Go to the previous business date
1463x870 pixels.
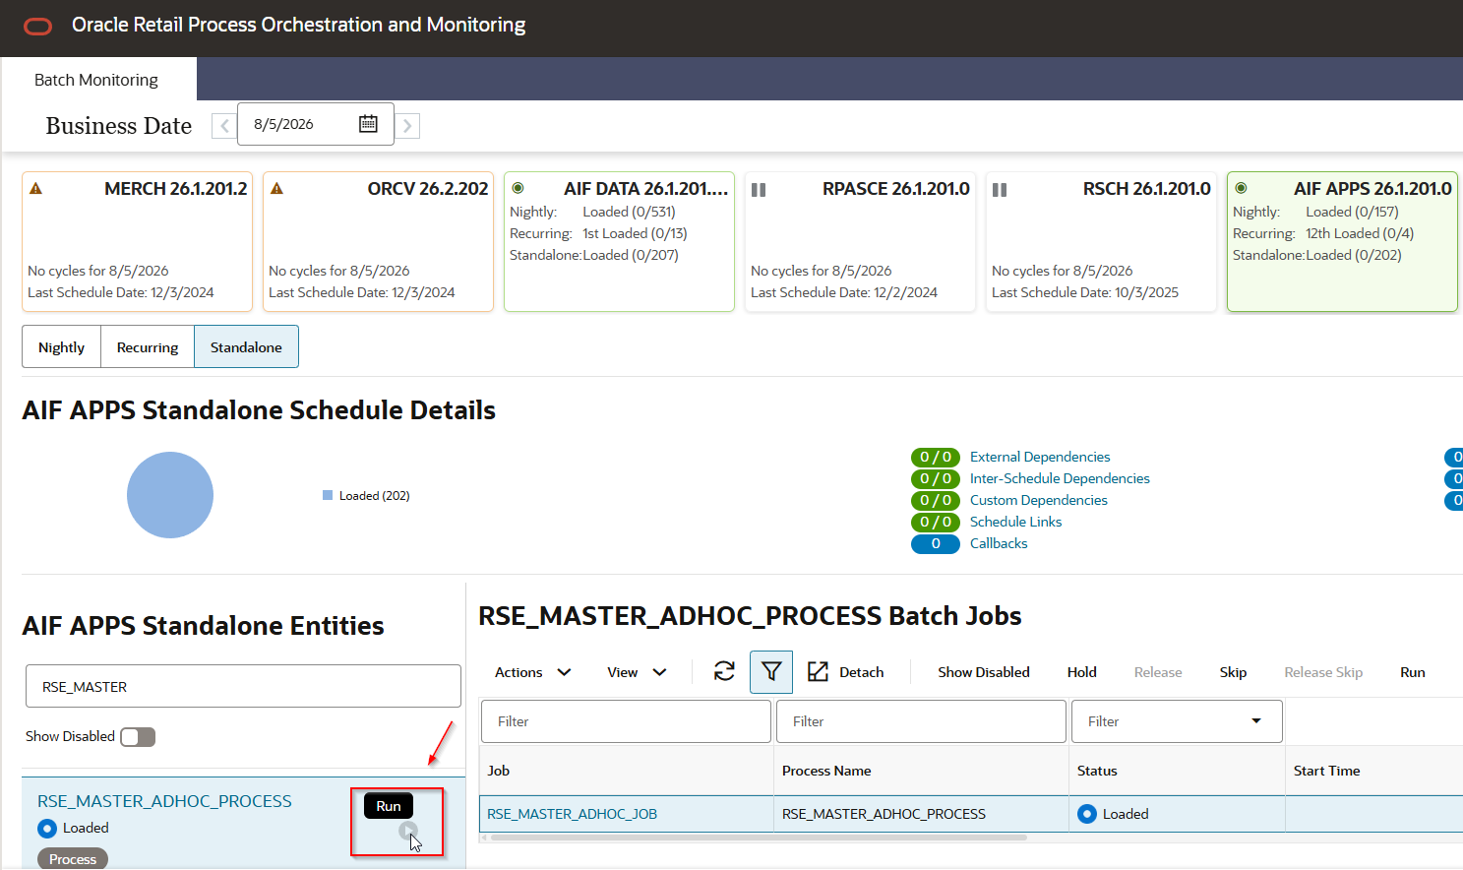point(224,126)
